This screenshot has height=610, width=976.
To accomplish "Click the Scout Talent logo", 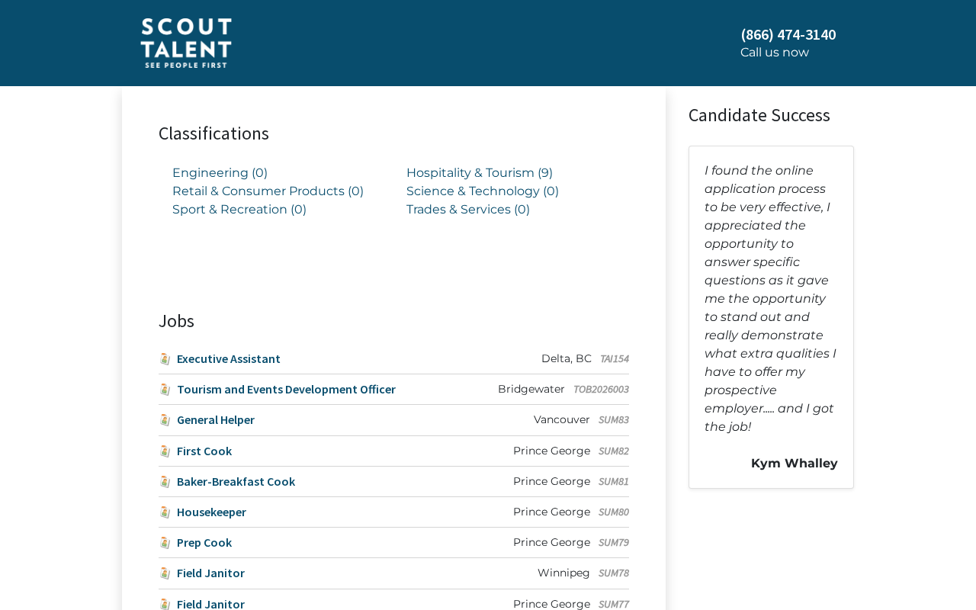I will coord(186,43).
